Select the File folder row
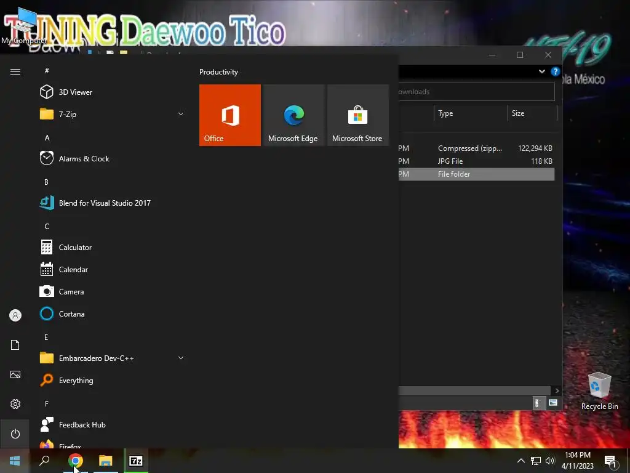 [477, 174]
